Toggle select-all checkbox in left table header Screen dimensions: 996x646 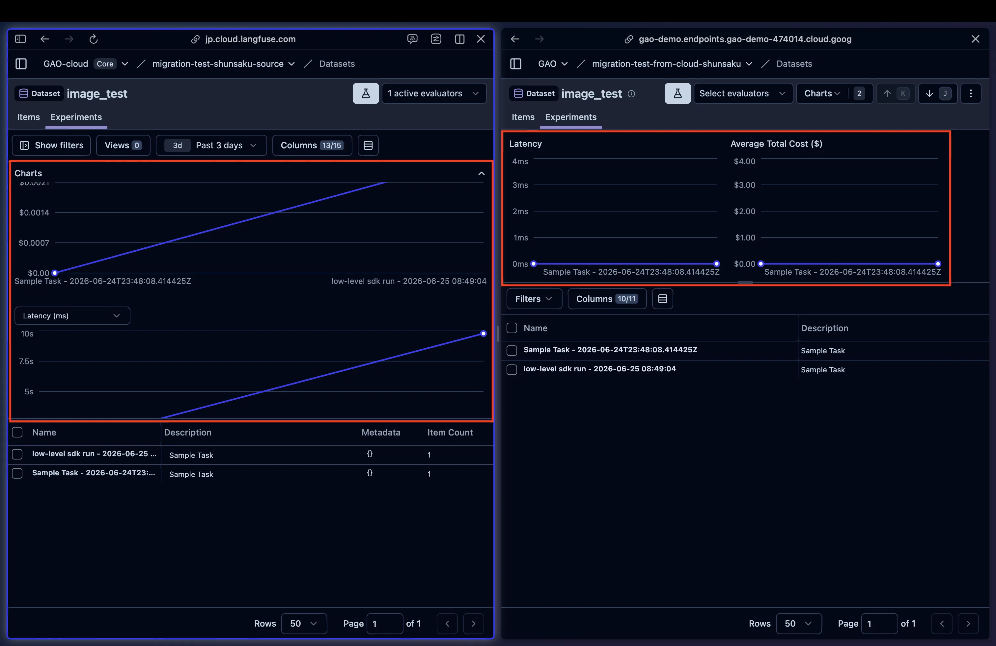17,432
